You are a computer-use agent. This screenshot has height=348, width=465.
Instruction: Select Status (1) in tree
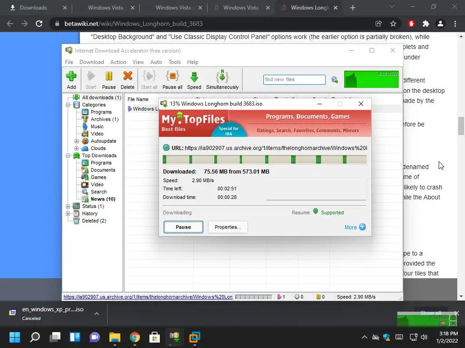[93, 206]
